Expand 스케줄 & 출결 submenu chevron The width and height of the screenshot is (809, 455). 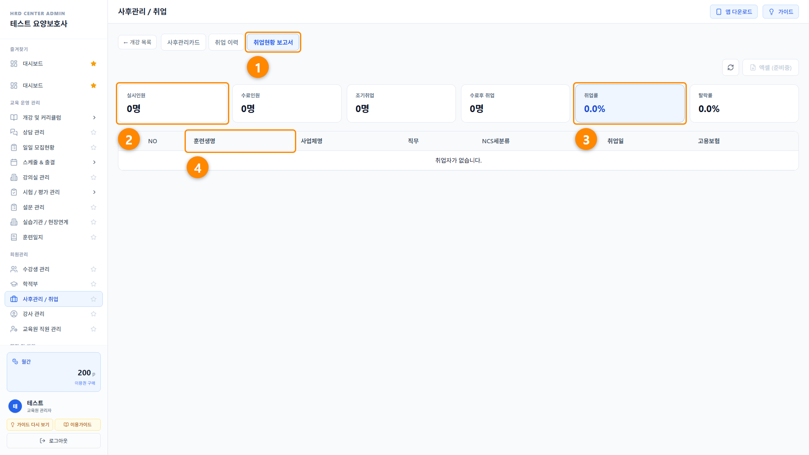pyautogui.click(x=94, y=162)
